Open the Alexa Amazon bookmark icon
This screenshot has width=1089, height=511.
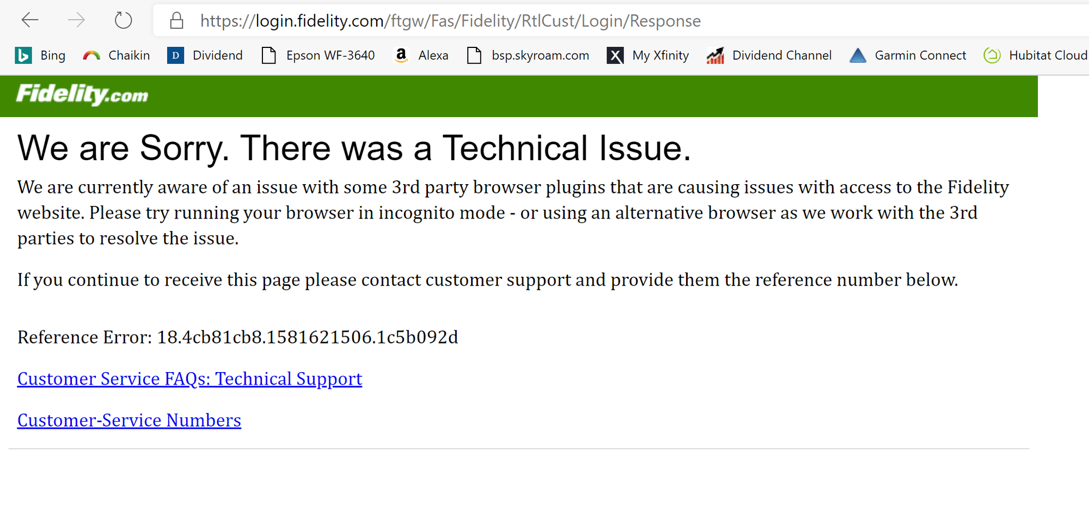pyautogui.click(x=401, y=56)
